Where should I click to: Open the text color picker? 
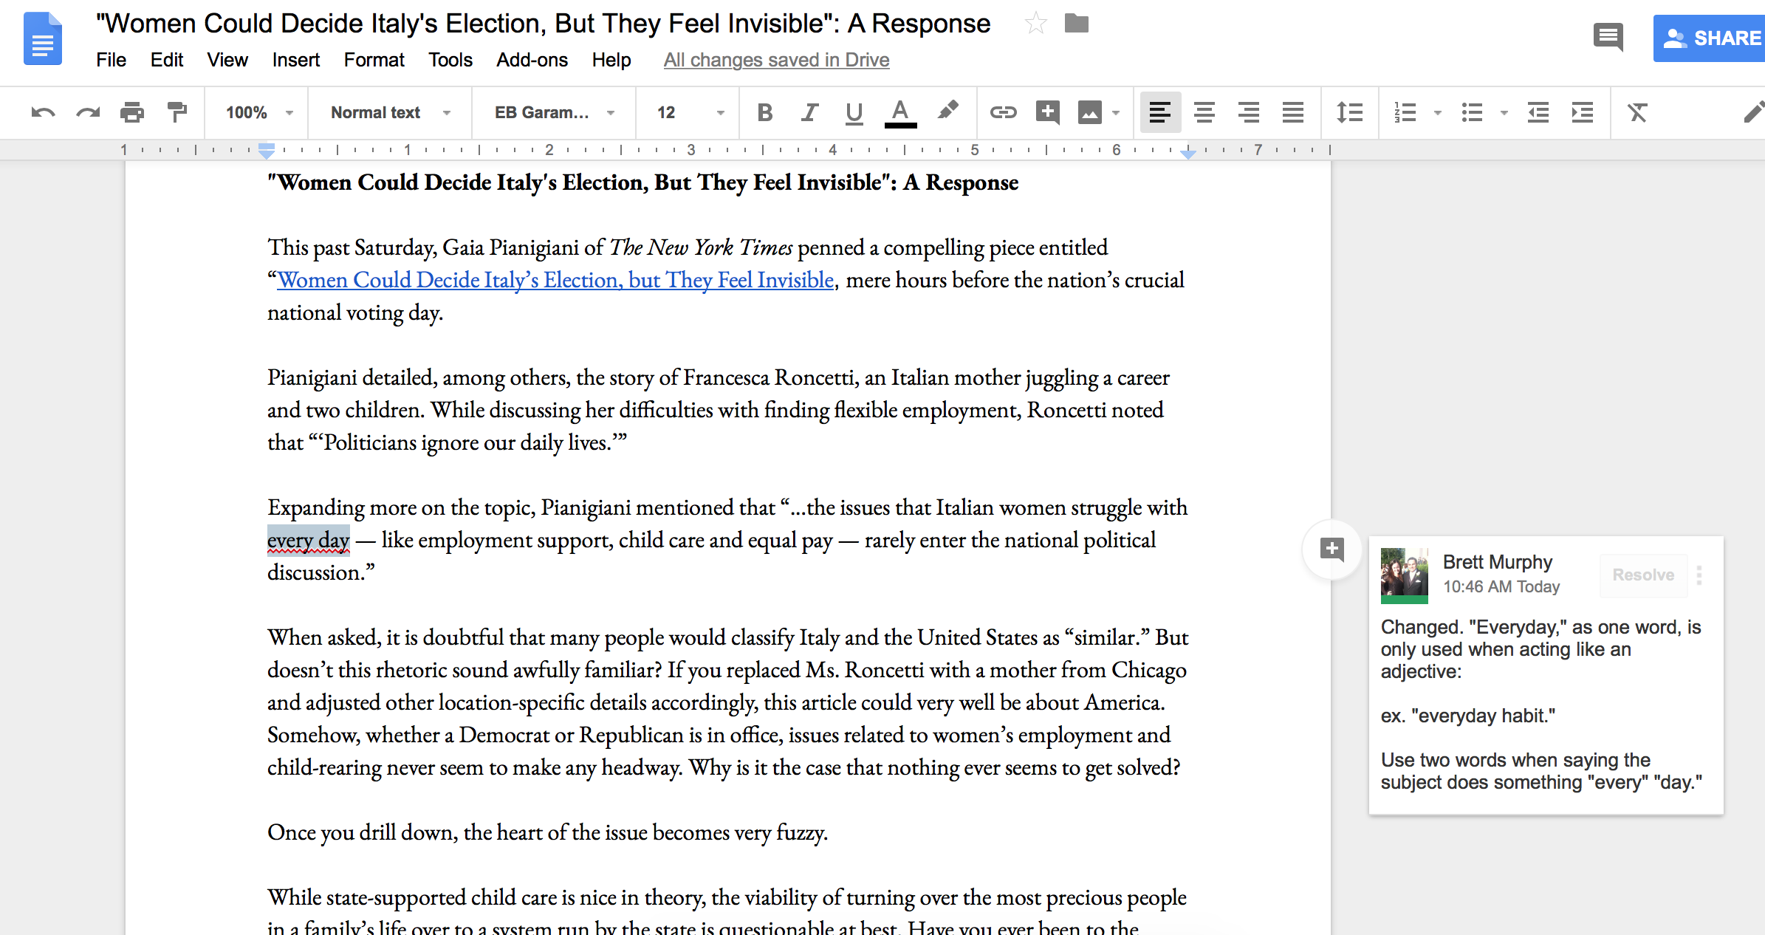tap(900, 112)
